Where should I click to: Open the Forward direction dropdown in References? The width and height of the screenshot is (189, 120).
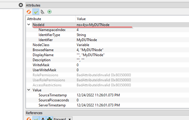(63, 119)
